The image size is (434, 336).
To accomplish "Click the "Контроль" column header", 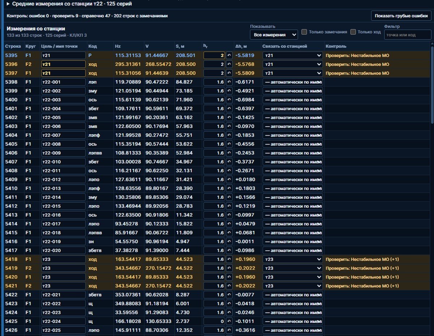I will [x=336, y=46].
